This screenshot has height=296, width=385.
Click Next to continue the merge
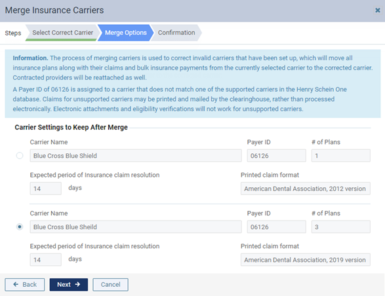[x=69, y=284]
